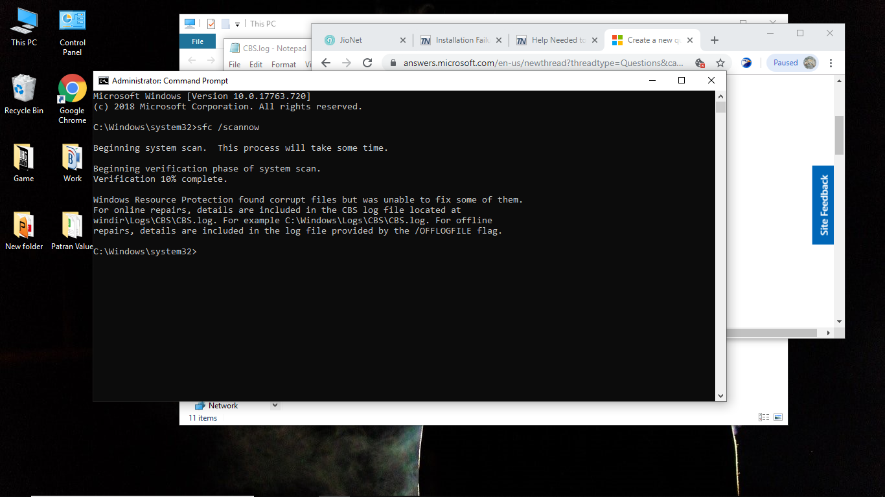
Task: Click the Paused profile button in Chrome
Action: point(793,63)
